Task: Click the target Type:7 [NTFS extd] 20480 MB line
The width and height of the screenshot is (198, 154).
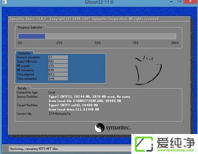Action: tap(73, 105)
